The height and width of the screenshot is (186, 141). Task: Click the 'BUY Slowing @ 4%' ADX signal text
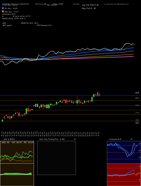tap(44, 25)
